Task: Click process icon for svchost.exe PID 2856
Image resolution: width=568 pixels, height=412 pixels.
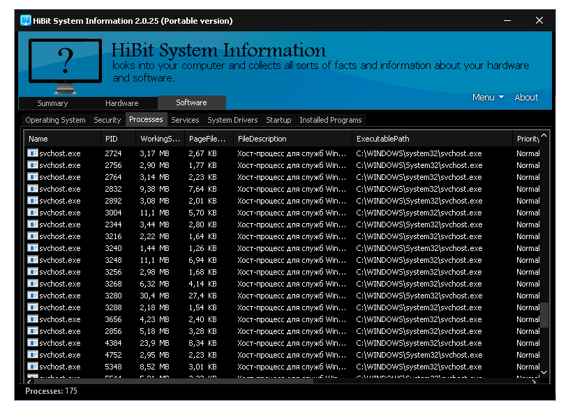Action: tap(33, 331)
